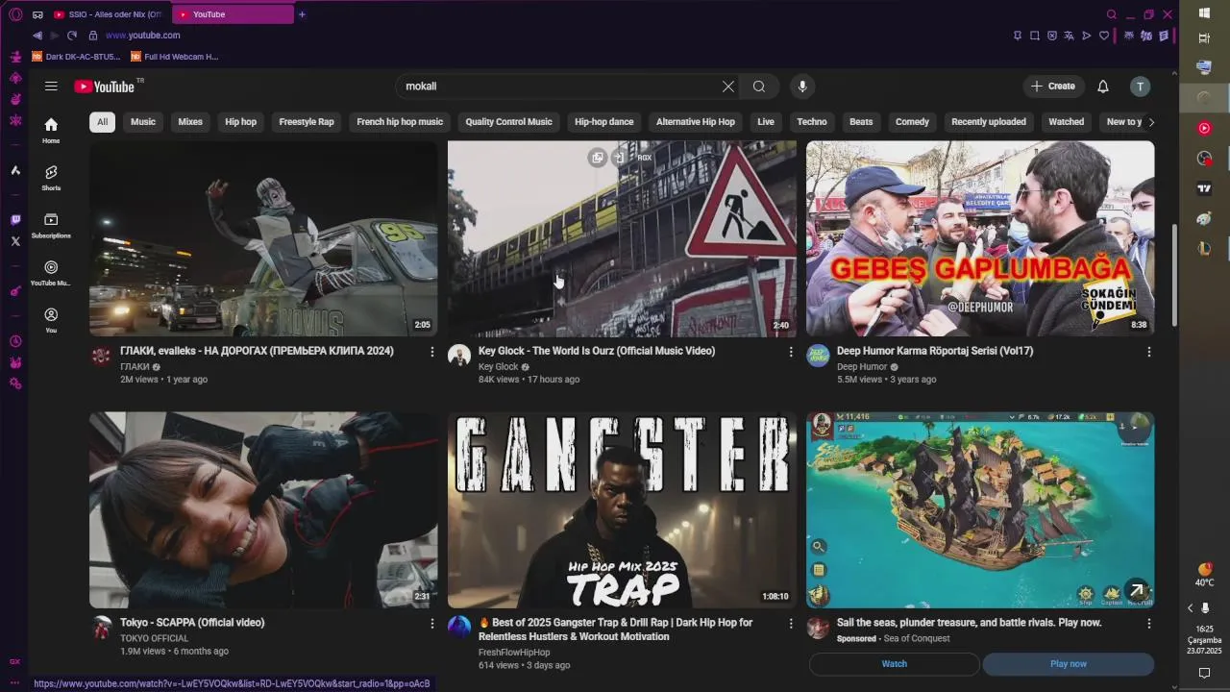Select the Hip hop filter chip

(x=241, y=122)
